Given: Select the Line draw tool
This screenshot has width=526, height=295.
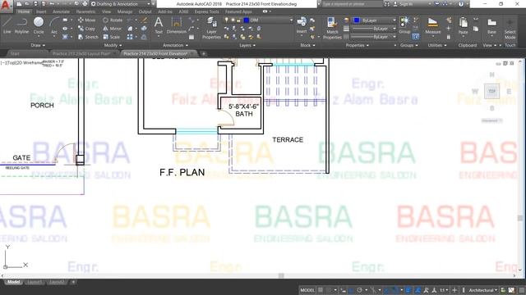Looking at the screenshot, I should [x=7, y=25].
